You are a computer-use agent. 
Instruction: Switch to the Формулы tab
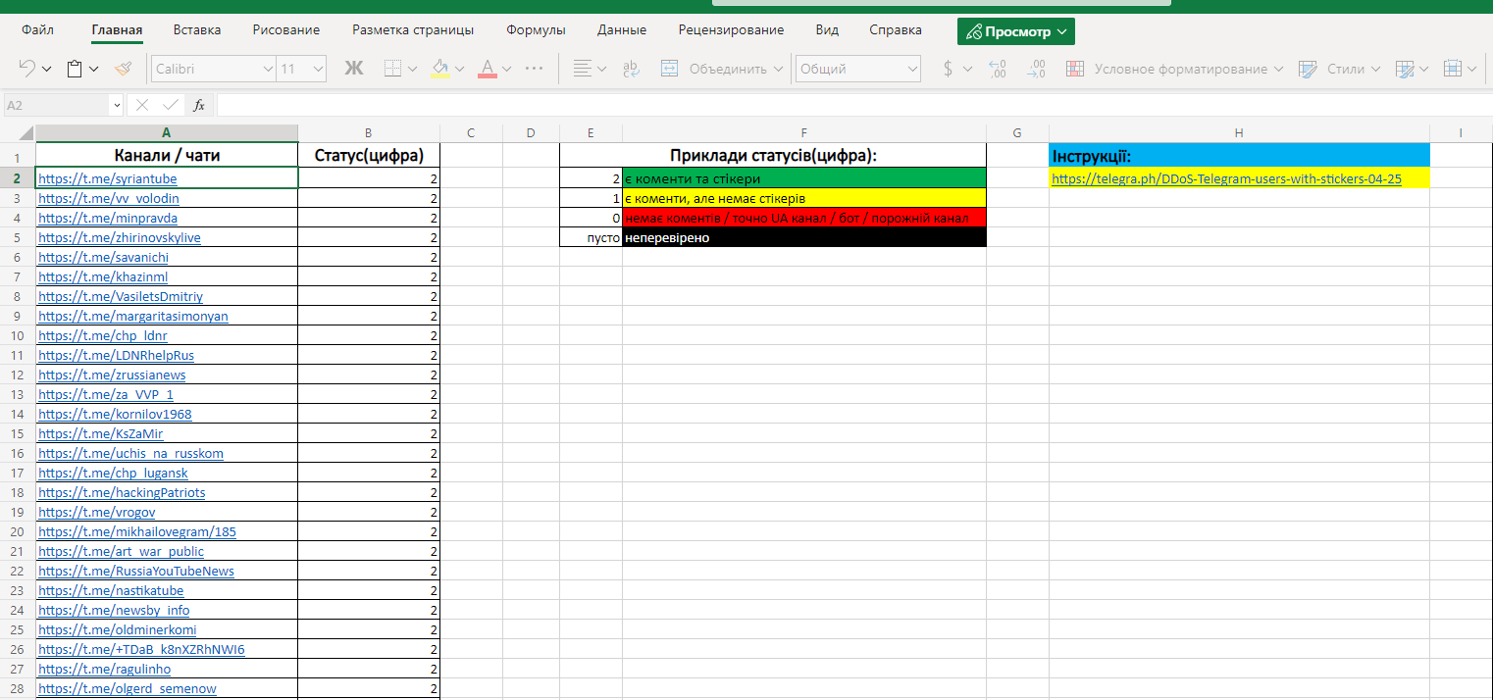click(536, 30)
